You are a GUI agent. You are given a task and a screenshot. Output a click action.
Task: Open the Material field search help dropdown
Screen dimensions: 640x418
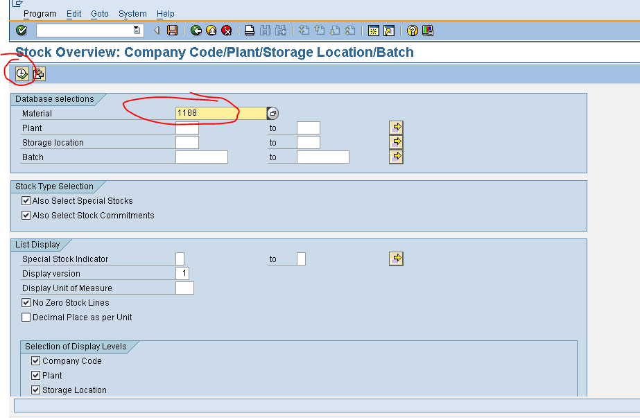pos(273,113)
